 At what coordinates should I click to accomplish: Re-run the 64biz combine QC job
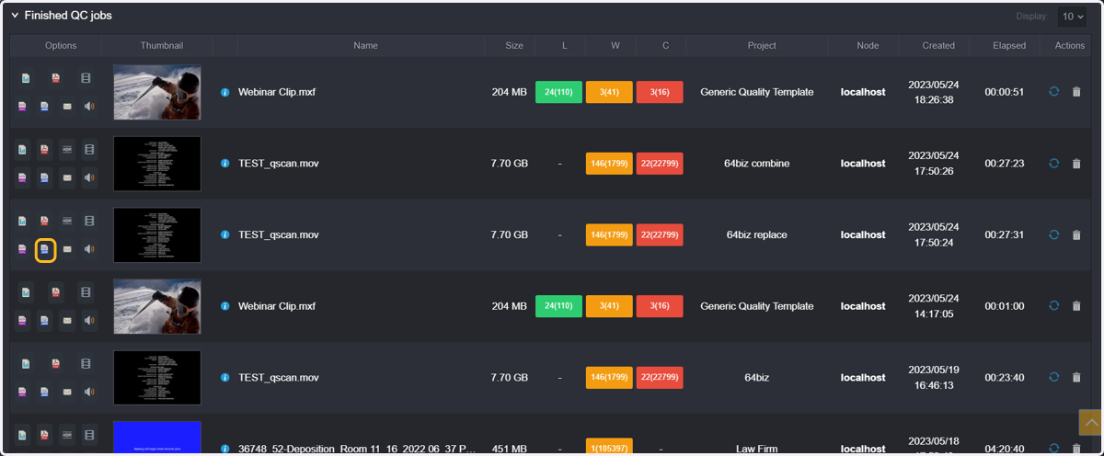pos(1054,164)
